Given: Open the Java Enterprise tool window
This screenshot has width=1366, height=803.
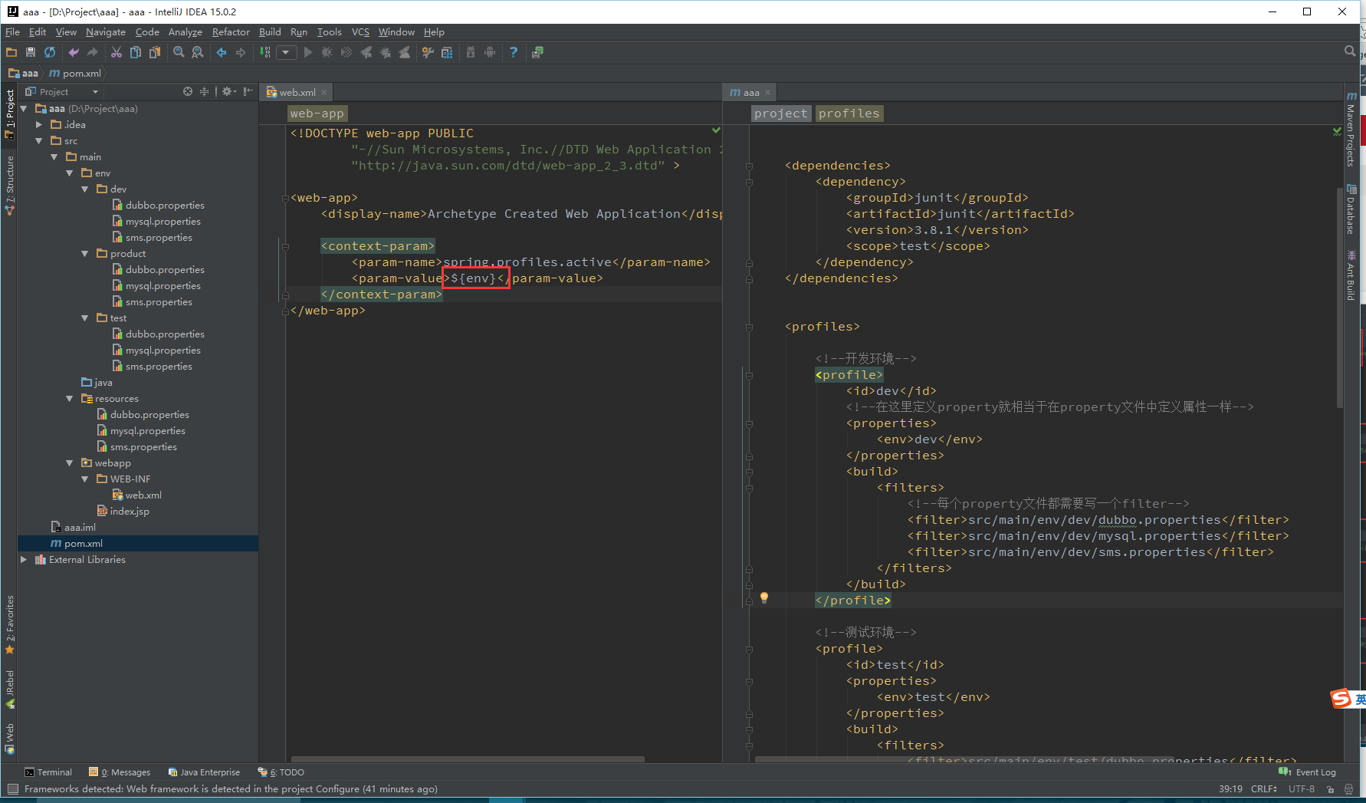Looking at the screenshot, I should (x=204, y=772).
